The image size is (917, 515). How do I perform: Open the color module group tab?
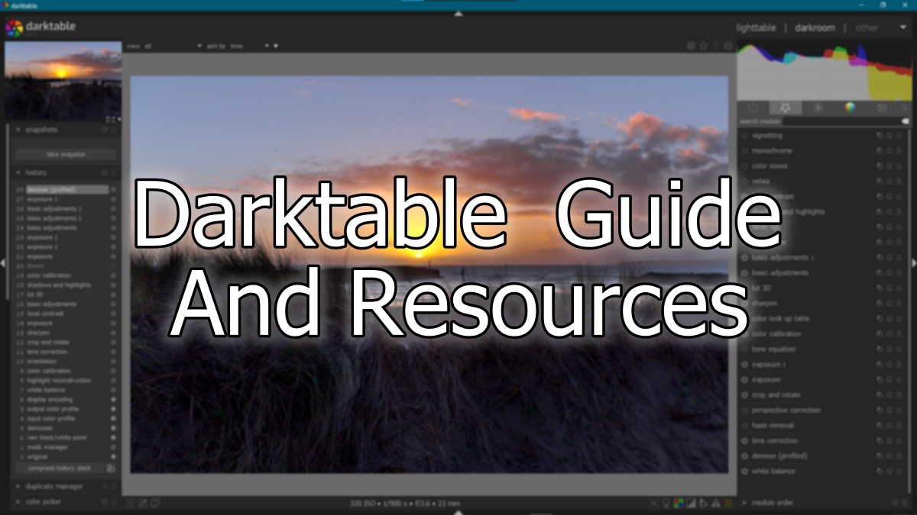[x=849, y=108]
